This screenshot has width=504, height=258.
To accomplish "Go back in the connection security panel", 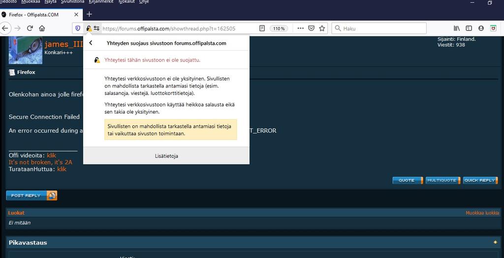I will [91, 43].
